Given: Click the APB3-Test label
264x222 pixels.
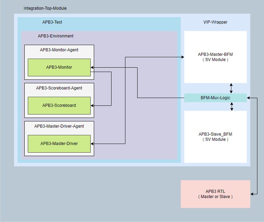Looking at the screenshot, I should (x=52, y=22).
